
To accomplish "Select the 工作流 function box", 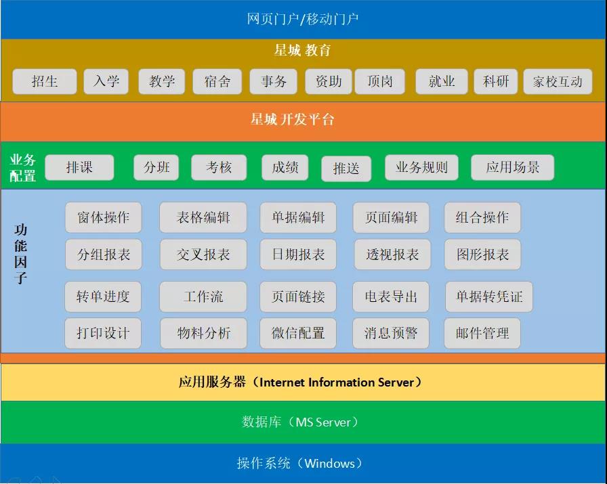I will click(203, 296).
